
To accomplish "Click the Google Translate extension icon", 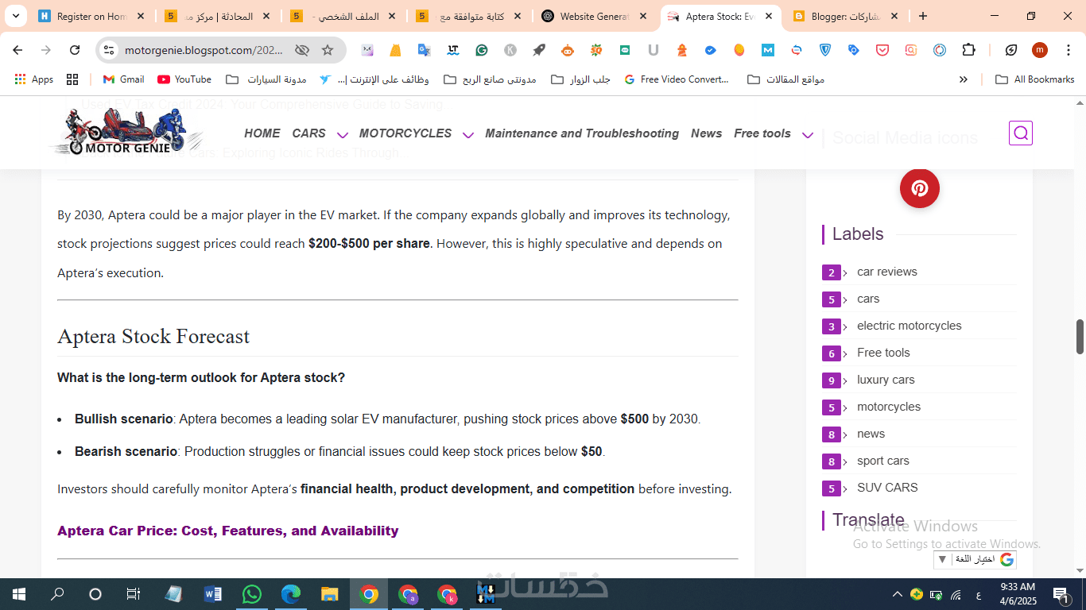I will pos(425,50).
